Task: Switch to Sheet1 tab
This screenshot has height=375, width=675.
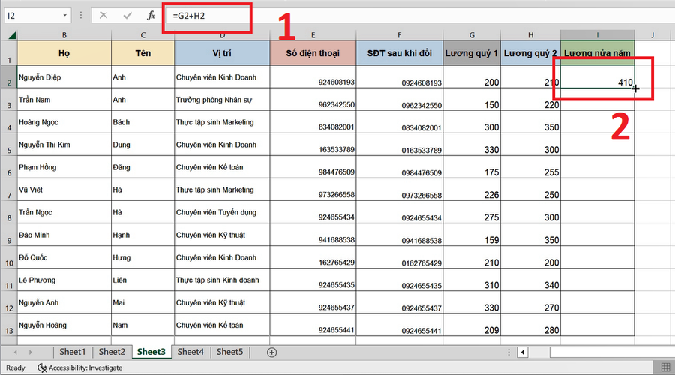Action: pyautogui.click(x=72, y=352)
